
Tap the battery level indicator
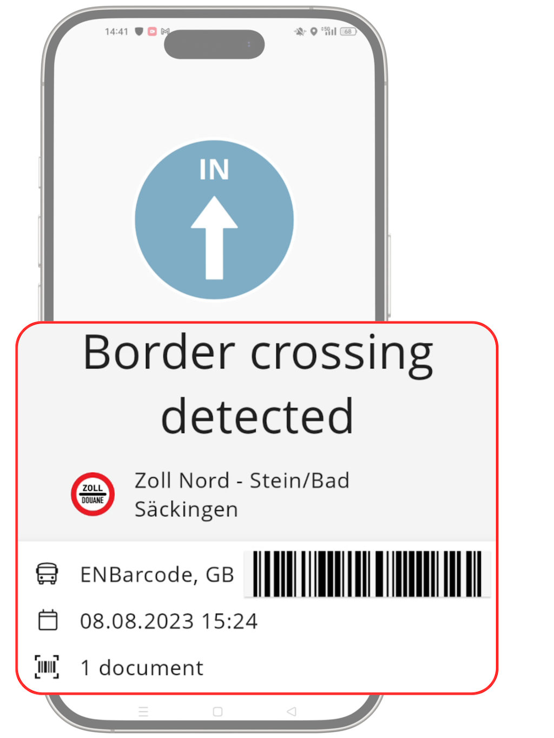(x=348, y=31)
